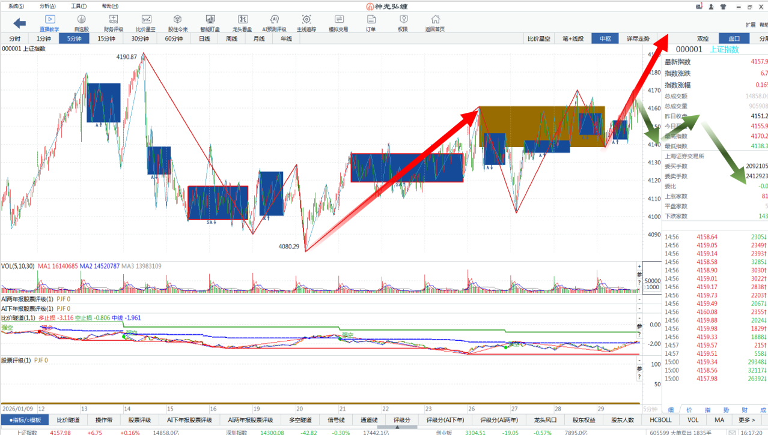Open 龙头看盘 tool icon
Screen dimensions: 768x435
[x=242, y=23]
